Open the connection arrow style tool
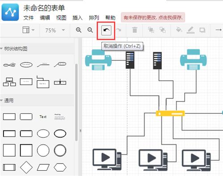 click(219, 30)
